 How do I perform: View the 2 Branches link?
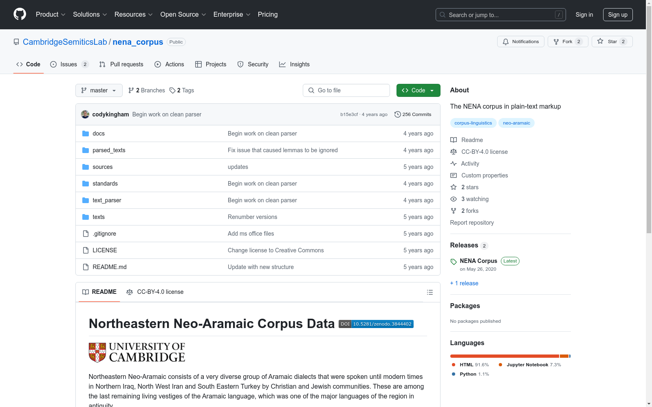tap(147, 90)
